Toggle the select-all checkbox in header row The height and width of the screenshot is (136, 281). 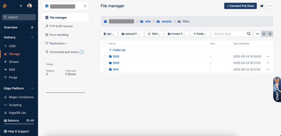[x=105, y=44]
